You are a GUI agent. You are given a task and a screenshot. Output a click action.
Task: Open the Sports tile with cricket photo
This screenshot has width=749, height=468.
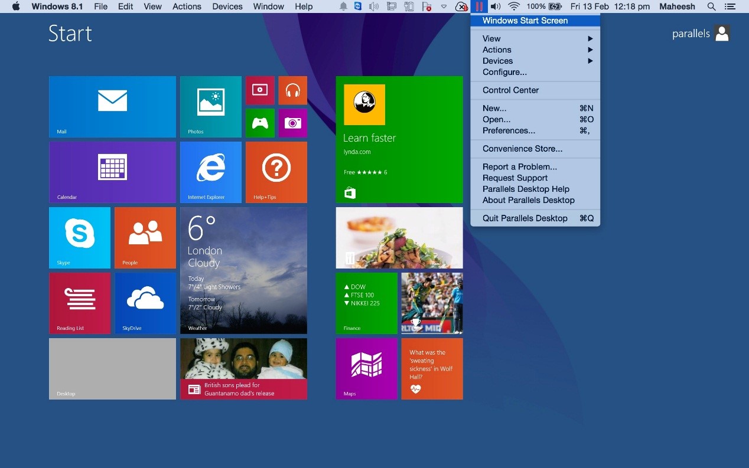point(432,303)
